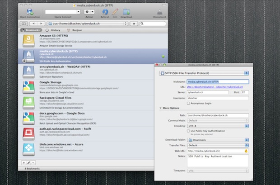Collapse the More Options disclosure triangle
The image size is (280, 185).
tap(160, 108)
